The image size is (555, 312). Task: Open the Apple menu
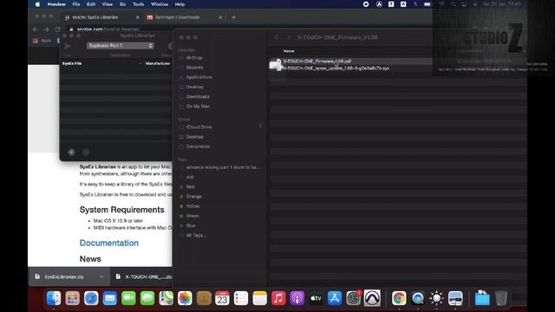coord(37,4)
